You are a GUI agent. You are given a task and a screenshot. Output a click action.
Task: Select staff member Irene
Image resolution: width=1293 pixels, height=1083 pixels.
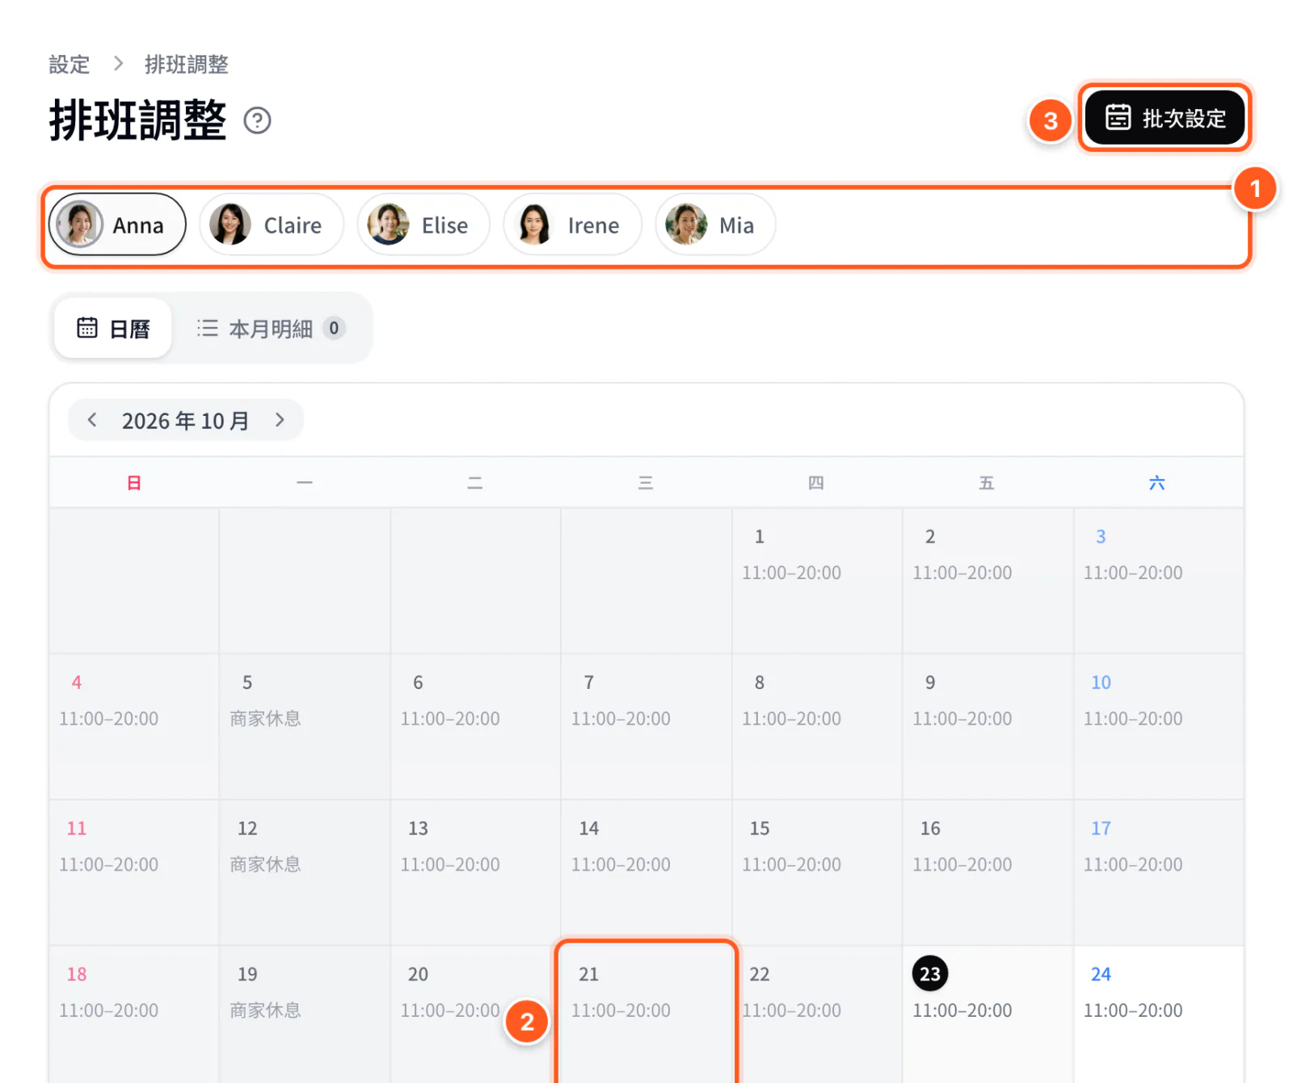tap(572, 225)
